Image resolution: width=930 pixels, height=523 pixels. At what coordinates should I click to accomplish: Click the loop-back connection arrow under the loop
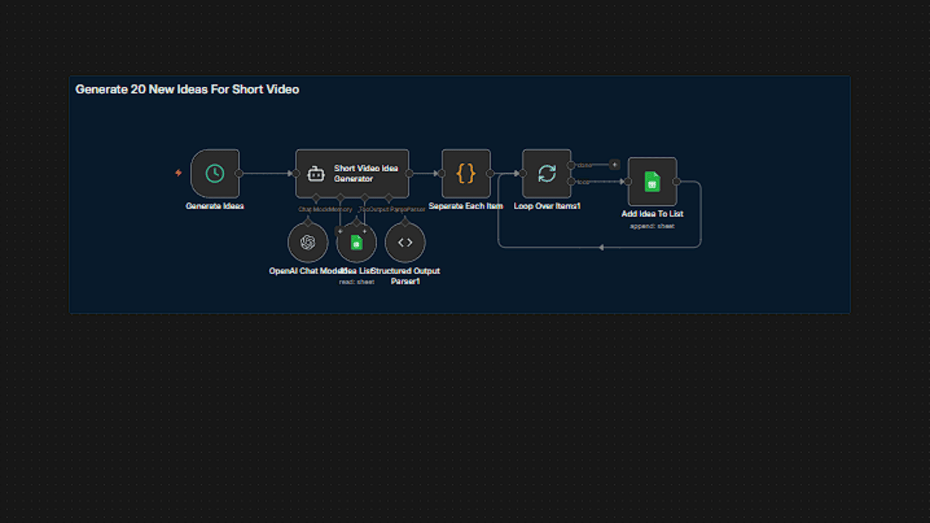pos(601,248)
